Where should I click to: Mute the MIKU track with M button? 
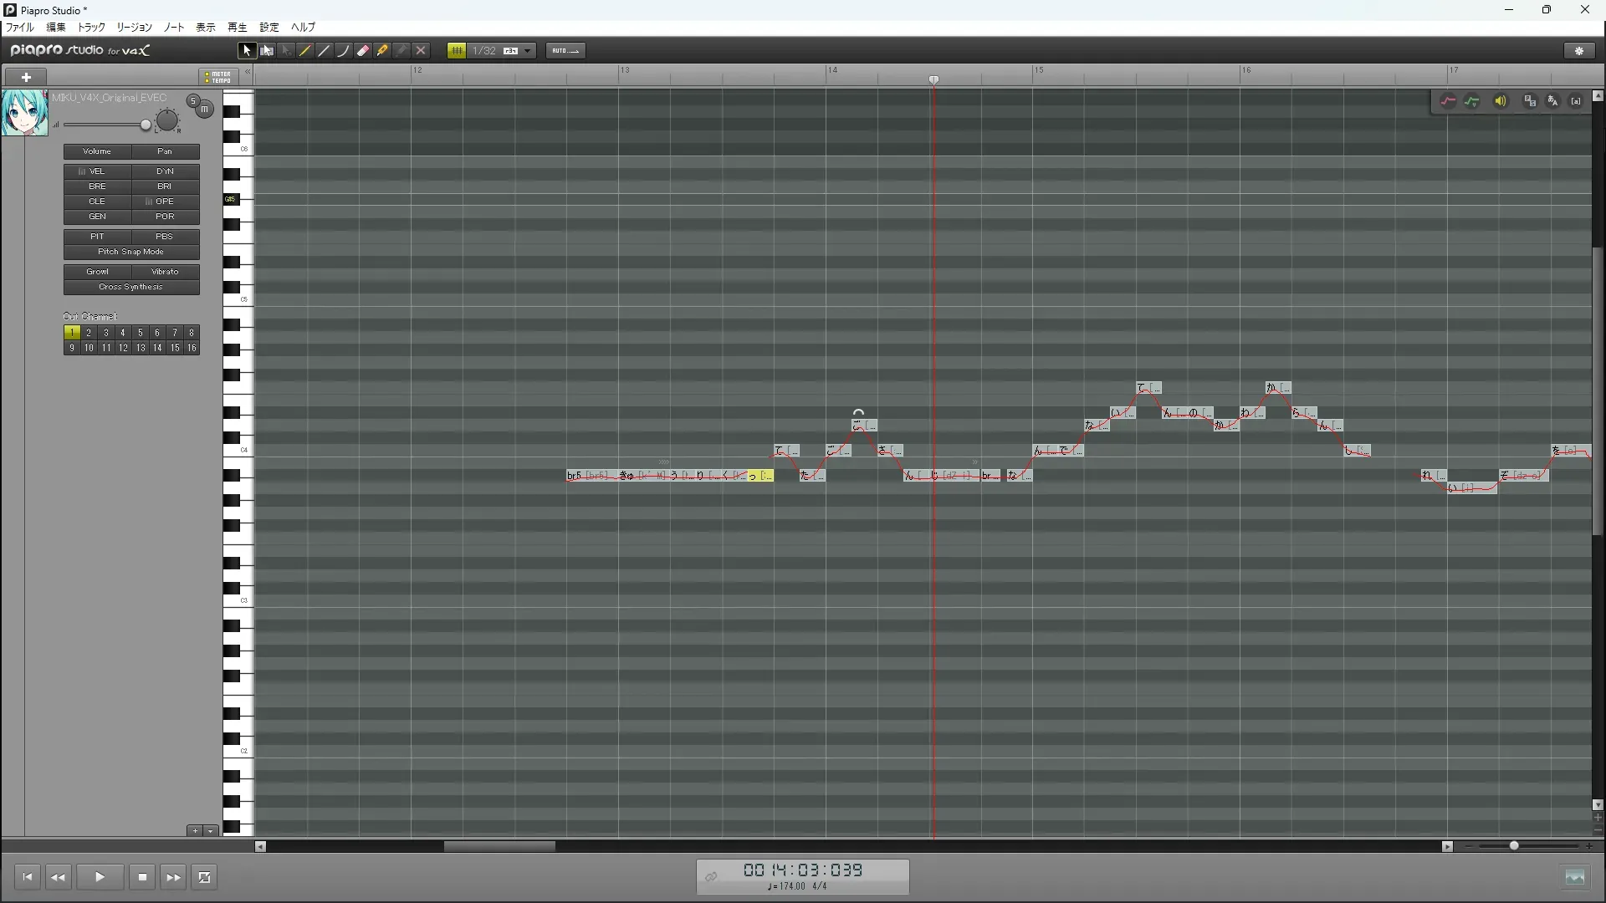click(x=204, y=110)
